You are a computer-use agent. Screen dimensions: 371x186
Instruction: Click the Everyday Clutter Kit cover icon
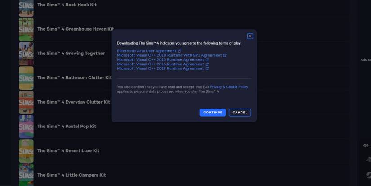(x=26, y=102)
